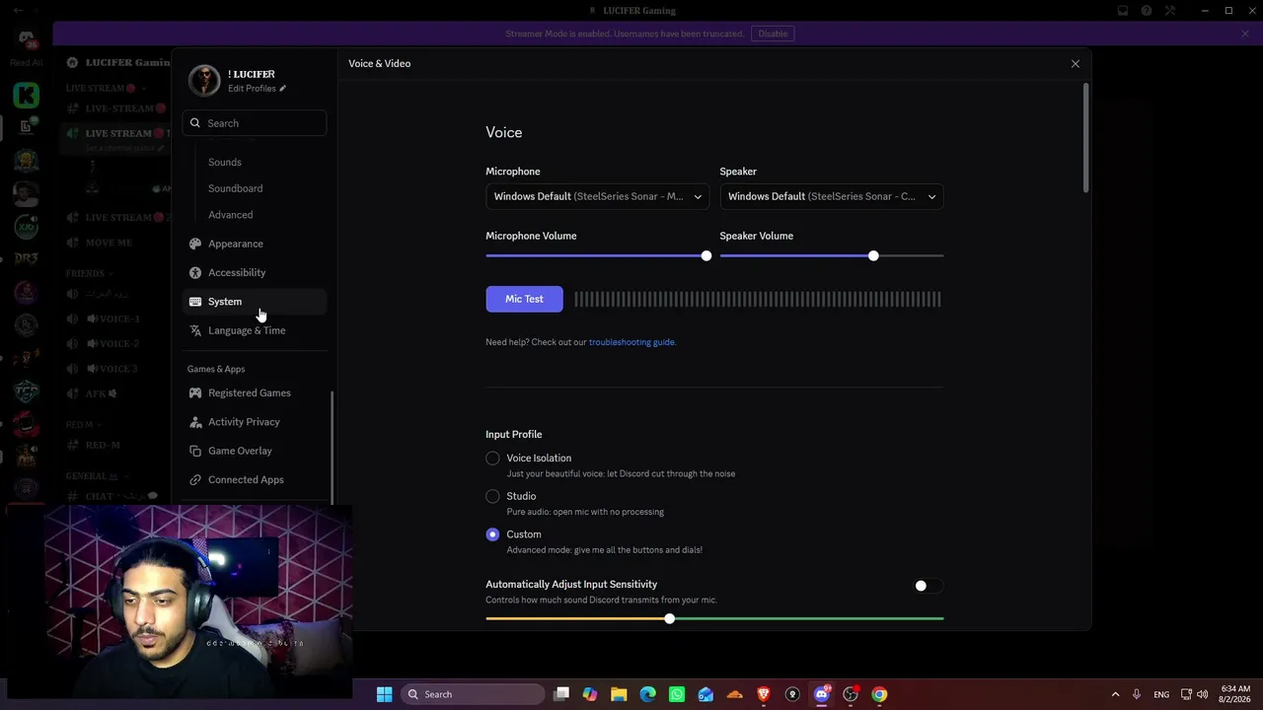Adjust the Microphone Volume slider

pos(706,256)
